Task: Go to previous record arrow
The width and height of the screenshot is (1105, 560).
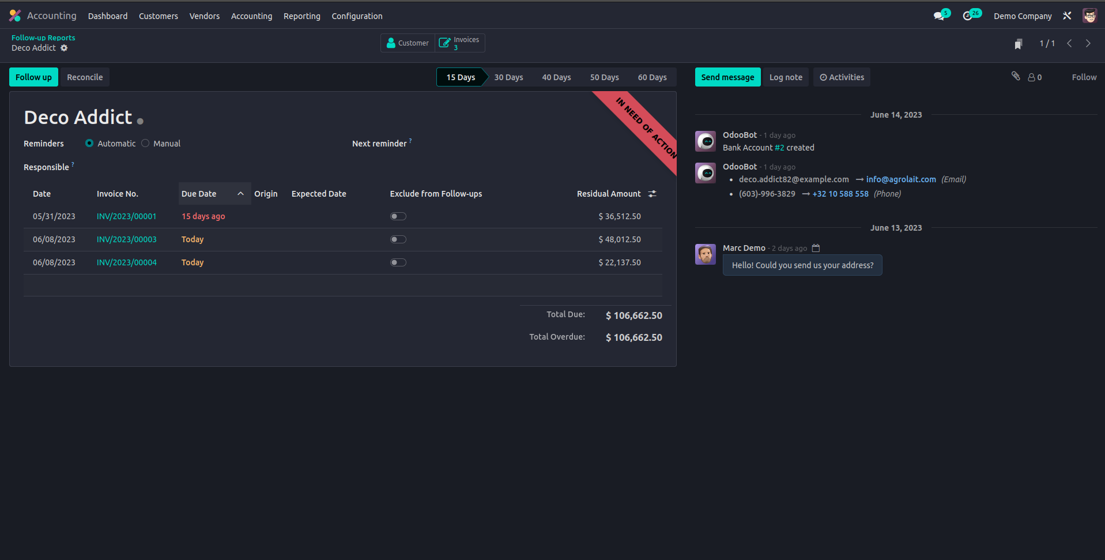Action: pyautogui.click(x=1069, y=43)
